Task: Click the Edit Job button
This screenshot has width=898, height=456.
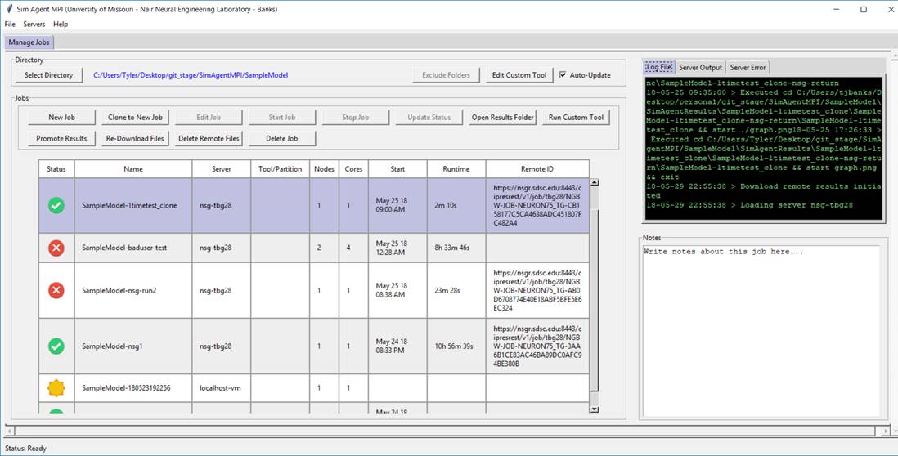Action: point(209,118)
